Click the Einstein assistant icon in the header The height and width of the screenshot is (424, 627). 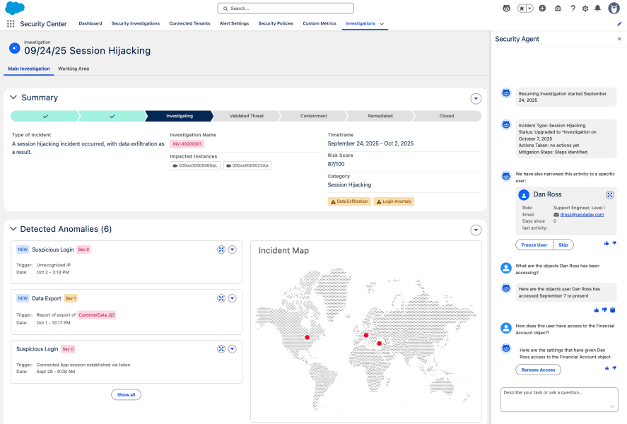(505, 8)
